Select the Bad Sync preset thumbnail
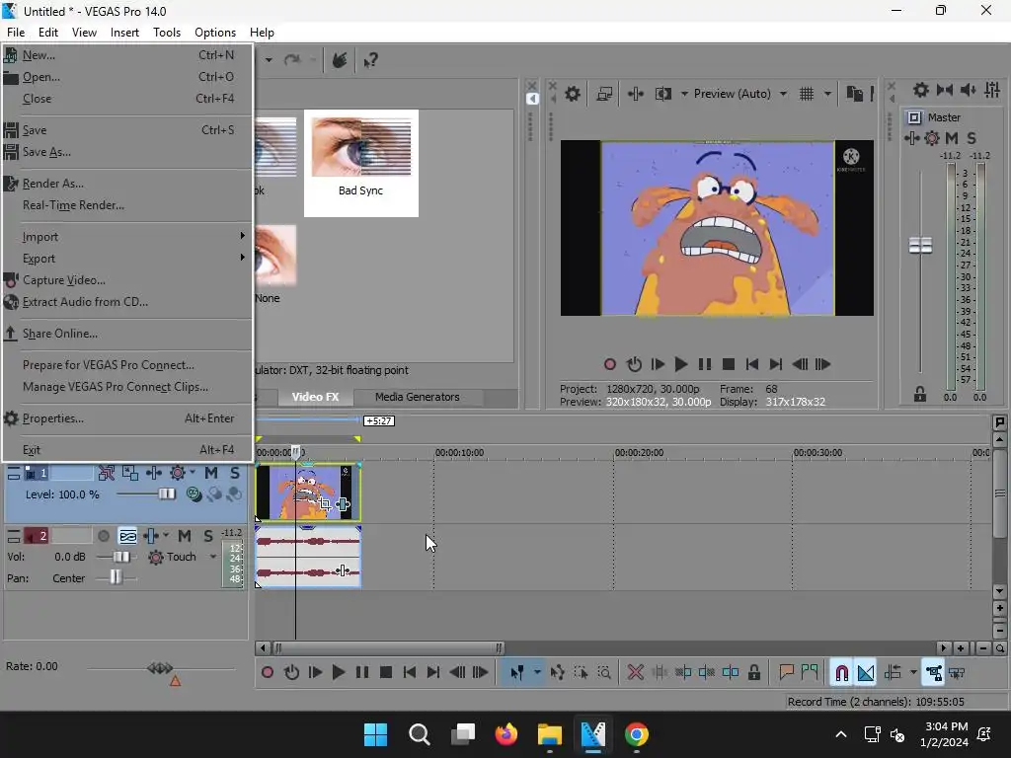1011x758 pixels. click(x=361, y=163)
